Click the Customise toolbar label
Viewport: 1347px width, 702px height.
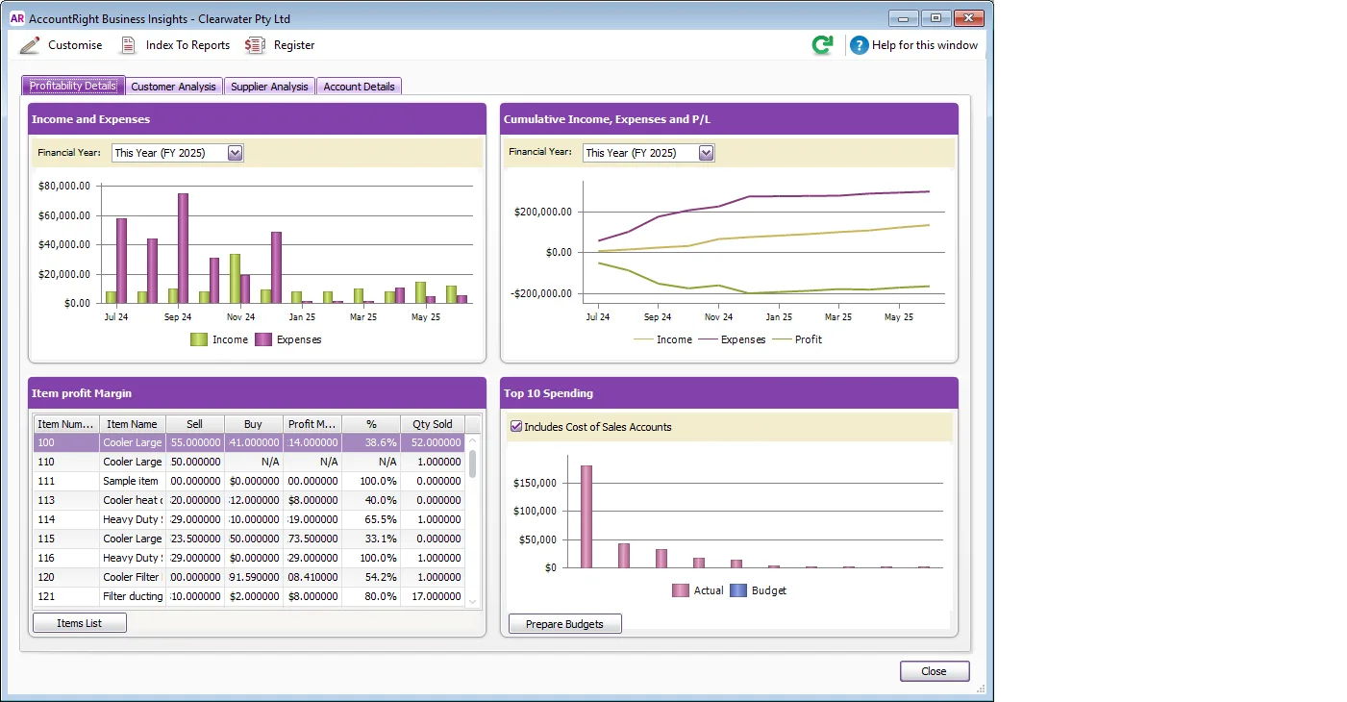click(x=75, y=45)
